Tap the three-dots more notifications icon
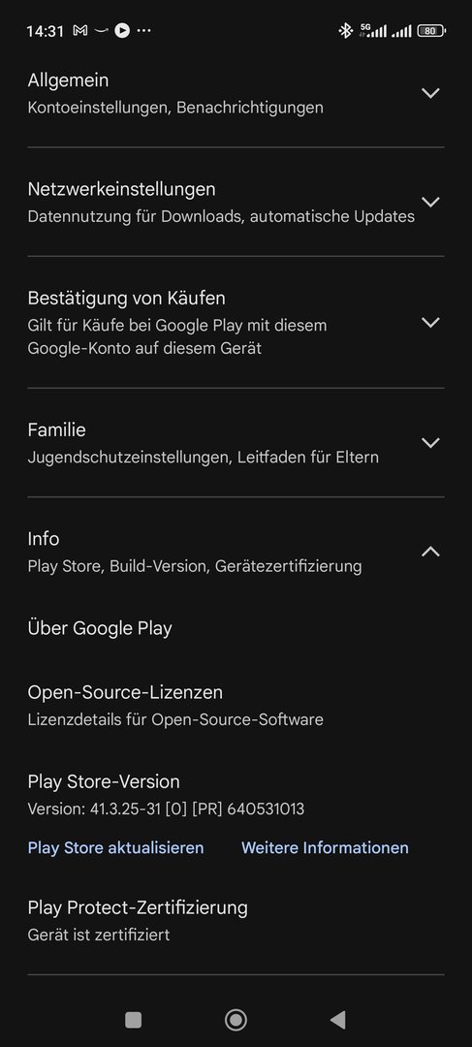472x1047 pixels. tap(143, 31)
